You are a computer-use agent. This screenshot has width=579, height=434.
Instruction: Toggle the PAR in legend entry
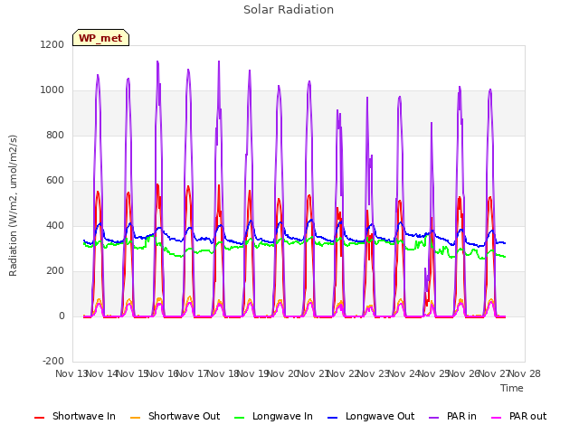click(452, 416)
